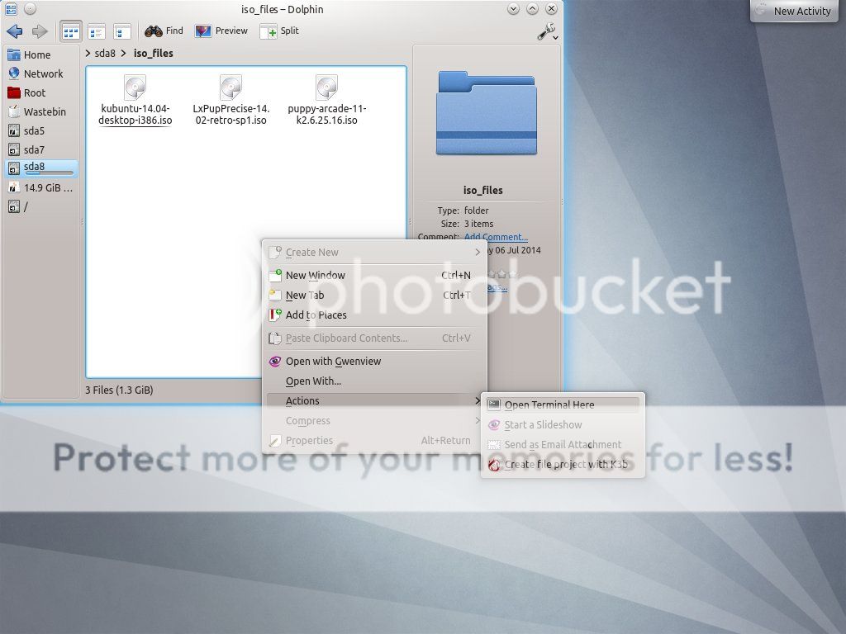This screenshot has height=634, width=846.
Task: Switch to Columns view mode
Action: pos(122,32)
